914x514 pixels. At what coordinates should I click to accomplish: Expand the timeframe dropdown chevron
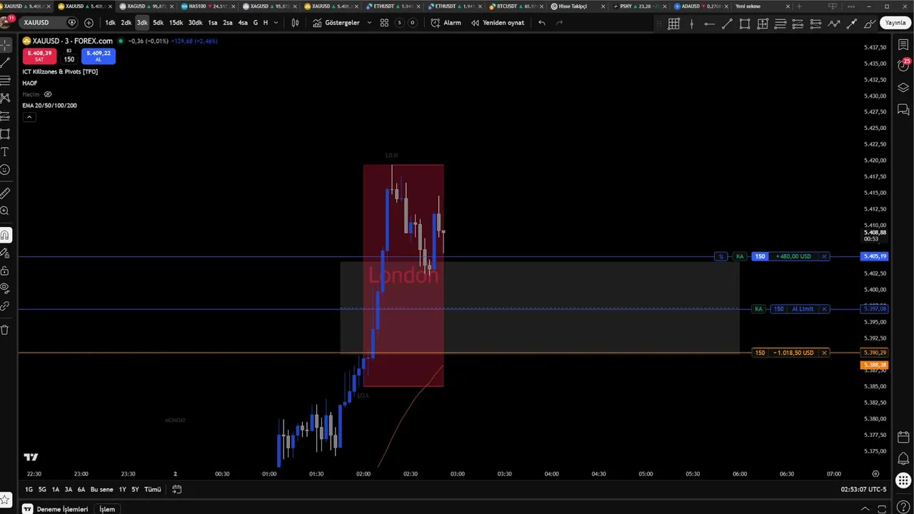click(x=276, y=23)
